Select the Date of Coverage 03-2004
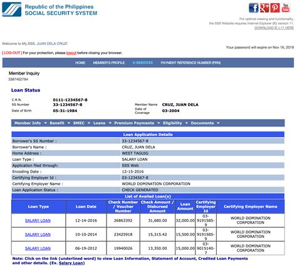Image resolution: width=297 pixels, height=268 pixels. (170, 111)
